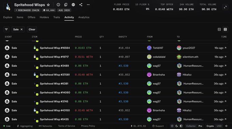This screenshot has height=129, width=232.
Task: Open the Items tab
Action: point(20,17)
